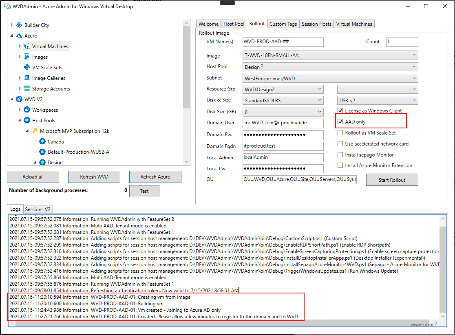Switch to the Host Pool tab
455x335 pixels.
coord(234,24)
